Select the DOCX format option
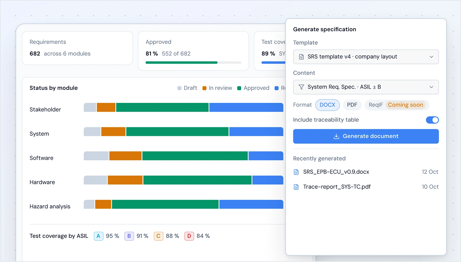 (x=328, y=105)
